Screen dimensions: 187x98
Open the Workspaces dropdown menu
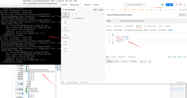click(75, 5)
